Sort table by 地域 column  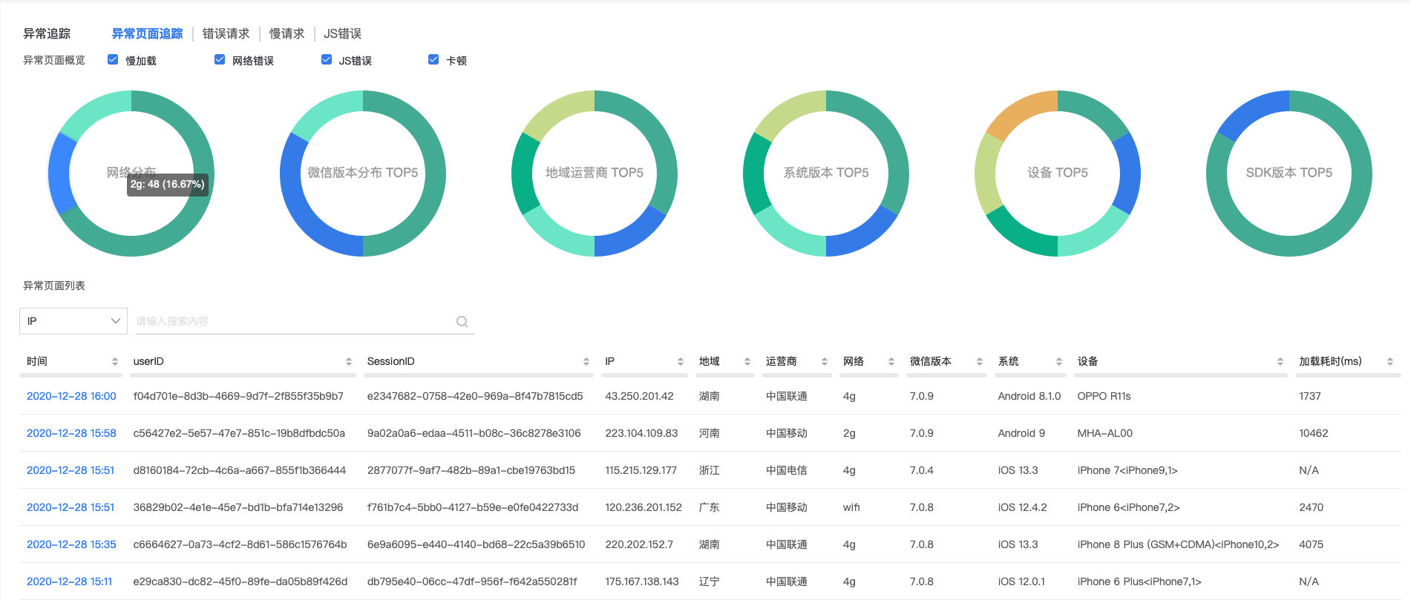point(747,361)
